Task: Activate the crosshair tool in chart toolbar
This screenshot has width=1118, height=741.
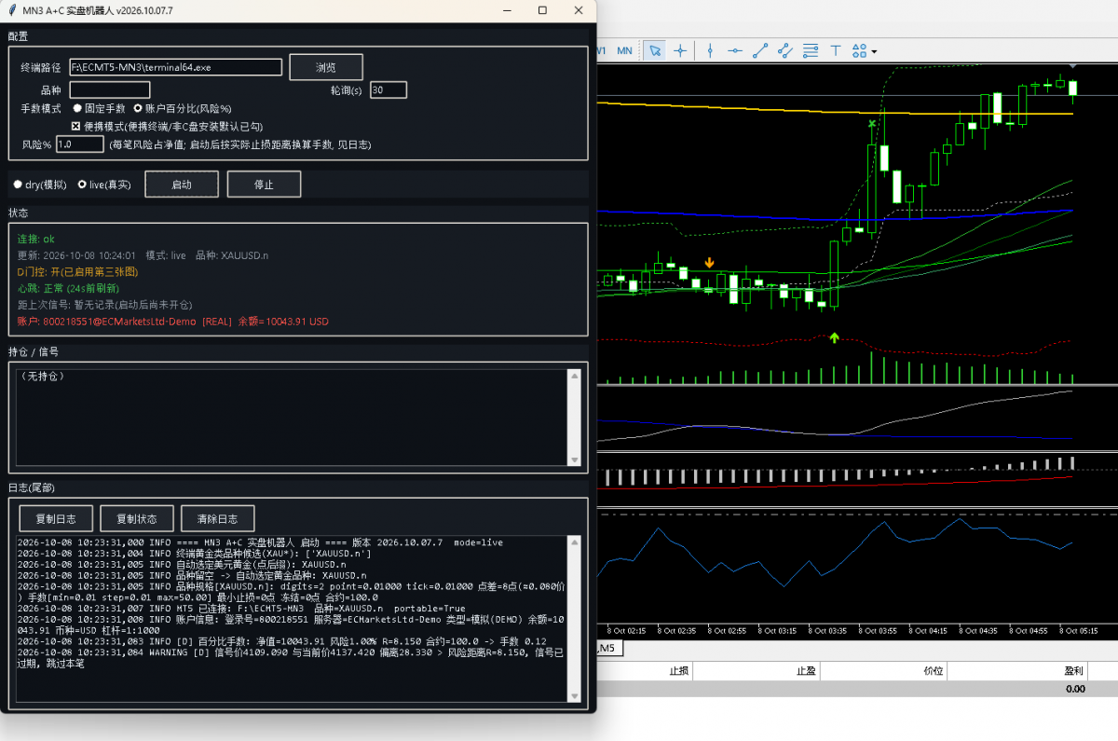Action: (680, 50)
